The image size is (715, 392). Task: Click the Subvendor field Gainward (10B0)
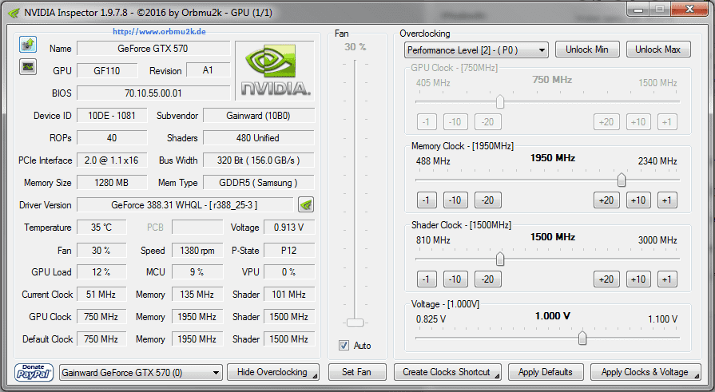[259, 115]
